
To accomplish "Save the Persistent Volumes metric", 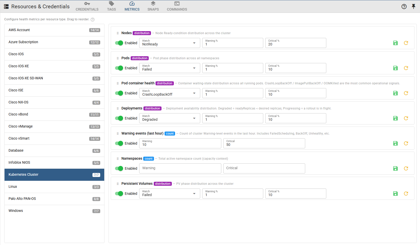I will point(395,194).
